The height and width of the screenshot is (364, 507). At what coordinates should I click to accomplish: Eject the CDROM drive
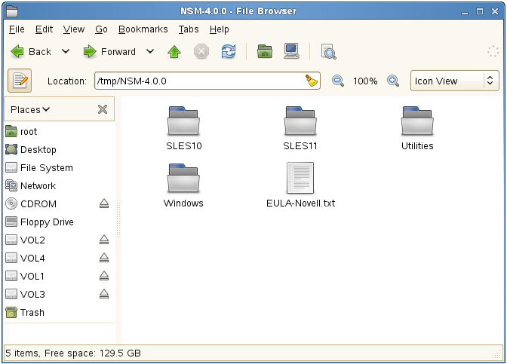(x=104, y=203)
